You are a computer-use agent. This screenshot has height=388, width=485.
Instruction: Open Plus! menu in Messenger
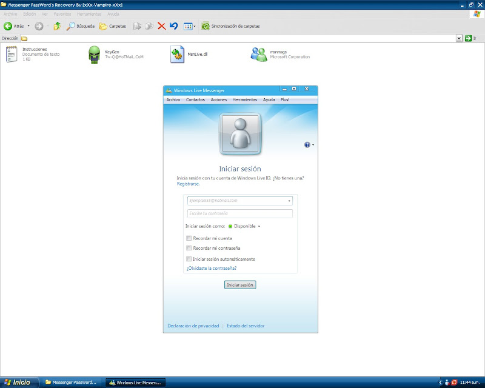pyautogui.click(x=285, y=99)
